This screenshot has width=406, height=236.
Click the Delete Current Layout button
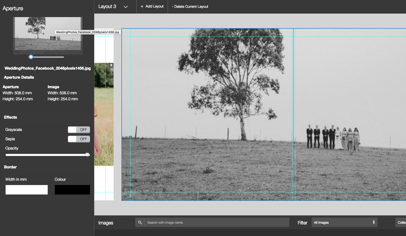click(190, 7)
